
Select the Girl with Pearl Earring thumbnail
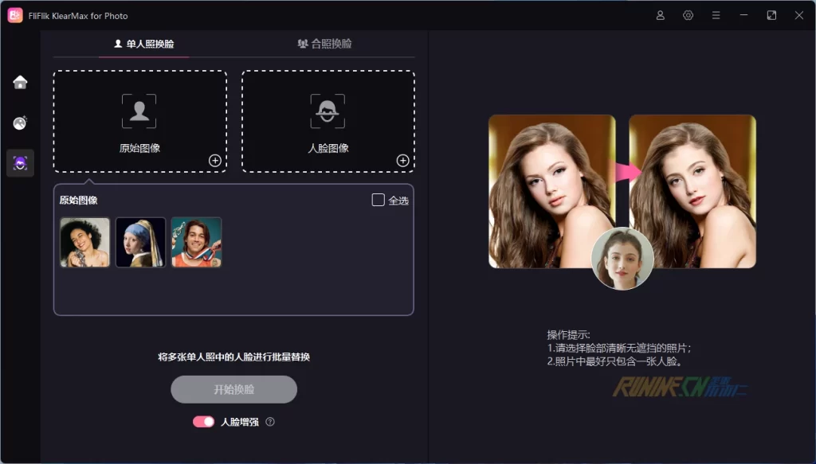140,242
